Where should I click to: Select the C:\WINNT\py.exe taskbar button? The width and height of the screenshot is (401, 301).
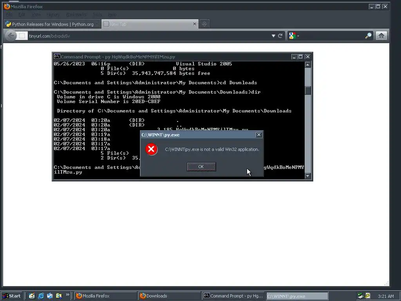[x=297, y=296]
